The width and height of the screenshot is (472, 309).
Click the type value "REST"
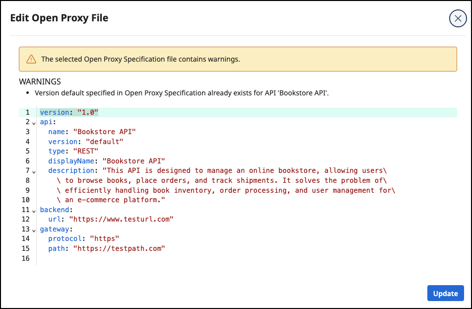pyautogui.click(x=85, y=151)
